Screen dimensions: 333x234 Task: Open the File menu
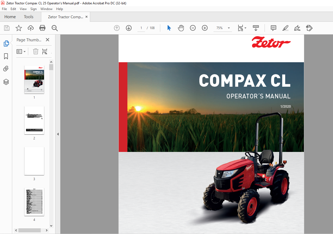click(x=4, y=9)
